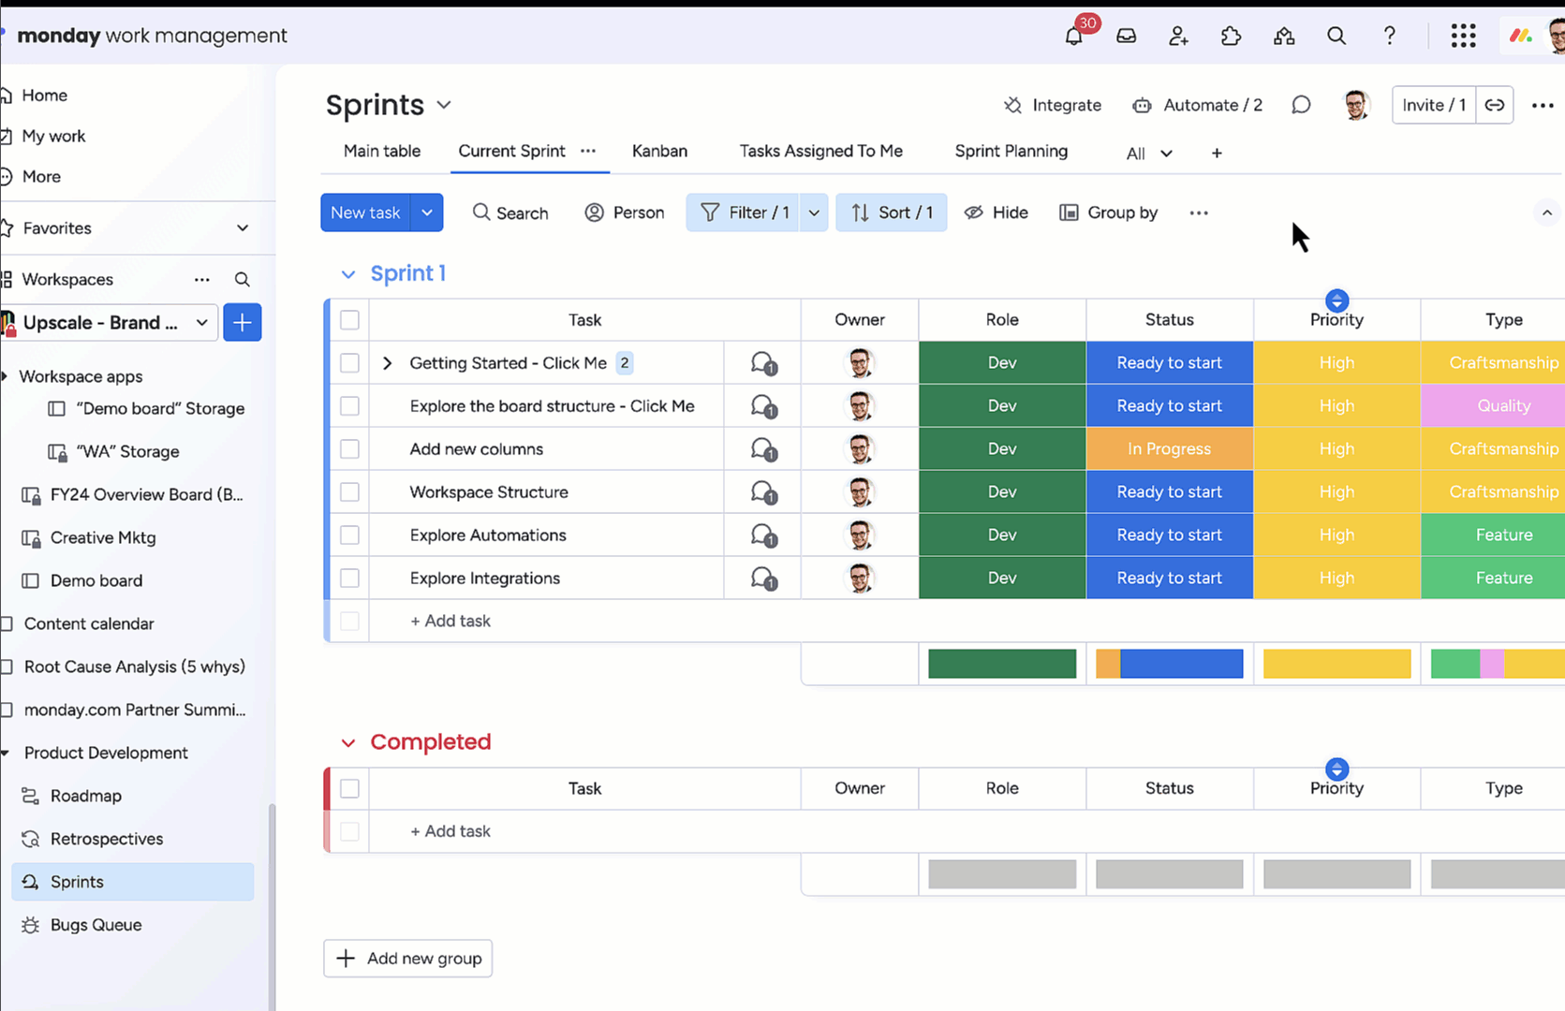Click Add task field in Sprint 1

click(x=450, y=622)
